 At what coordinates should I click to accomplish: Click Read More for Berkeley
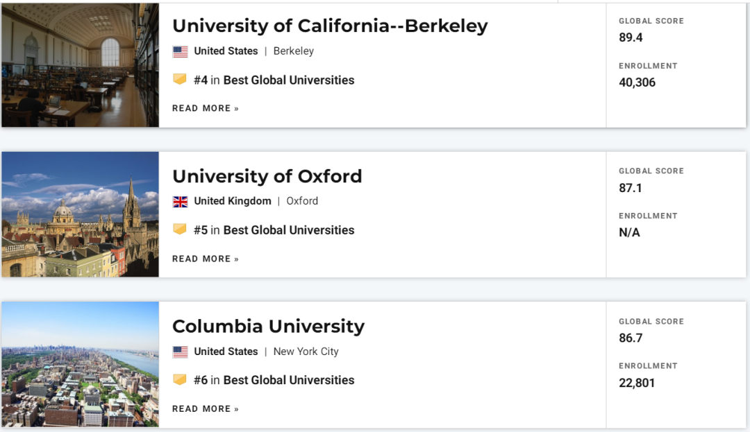point(206,108)
